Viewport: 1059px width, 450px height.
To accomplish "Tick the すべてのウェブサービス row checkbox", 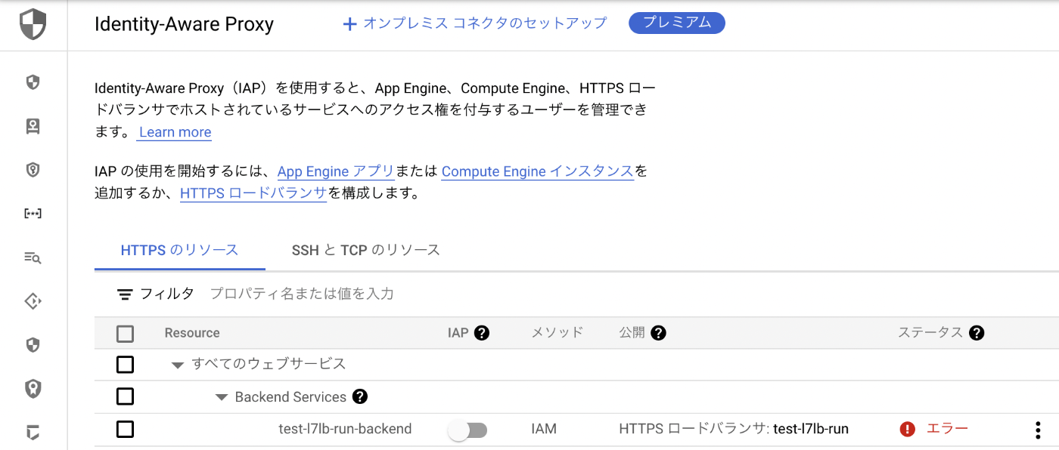I will click(x=126, y=365).
